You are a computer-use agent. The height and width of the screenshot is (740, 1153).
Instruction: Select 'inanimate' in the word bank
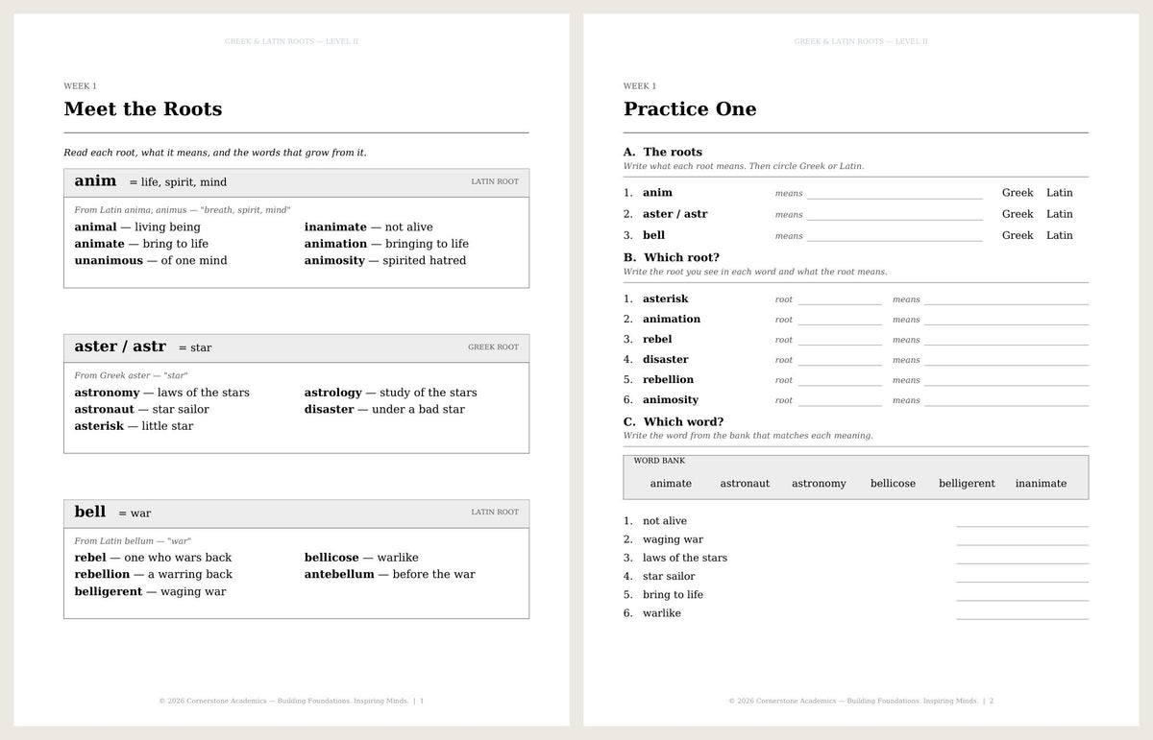click(x=1041, y=484)
